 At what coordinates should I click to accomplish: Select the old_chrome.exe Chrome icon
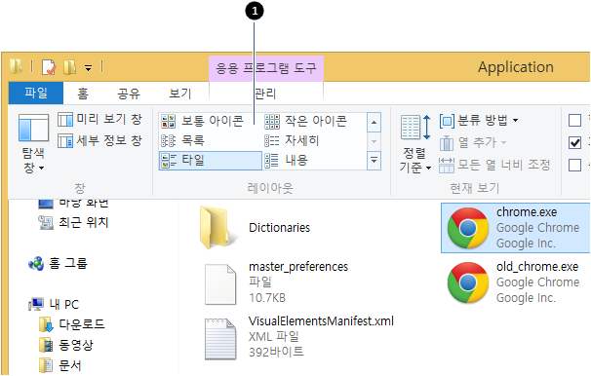pyautogui.click(x=468, y=282)
